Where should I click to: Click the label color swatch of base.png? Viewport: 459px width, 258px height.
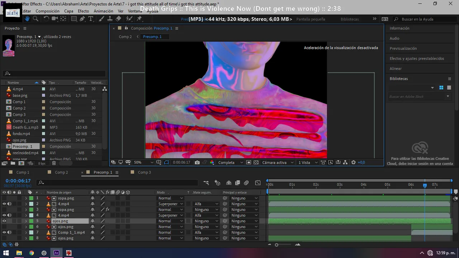[43, 96]
